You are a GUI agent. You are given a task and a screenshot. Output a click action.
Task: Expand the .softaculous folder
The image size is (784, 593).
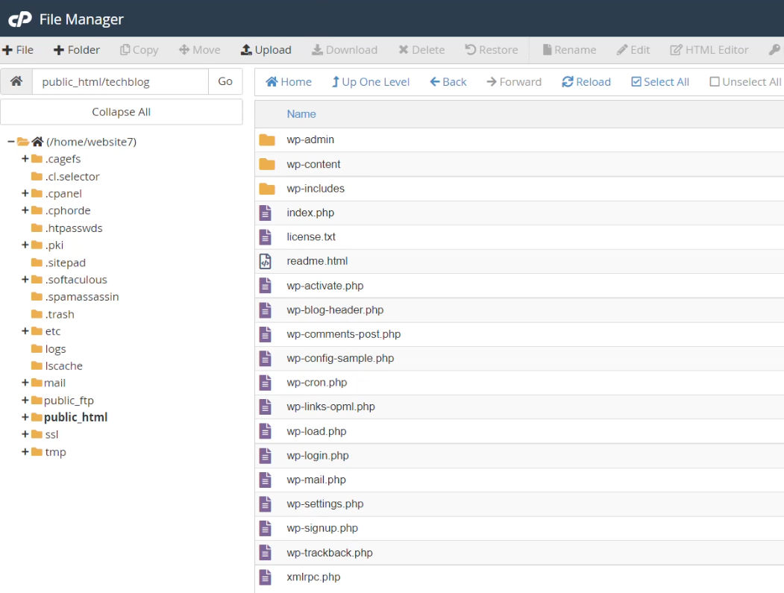coord(25,280)
